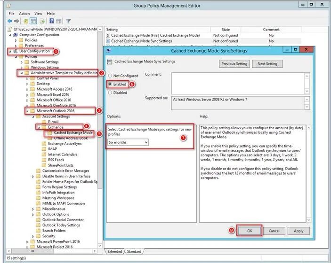This screenshot has width=331, height=263.
Task: Click the Help text panel scrollbar
Action: 308,174
